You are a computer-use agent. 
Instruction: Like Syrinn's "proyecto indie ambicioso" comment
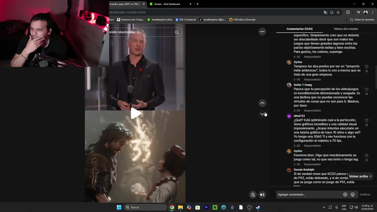(x=366, y=67)
